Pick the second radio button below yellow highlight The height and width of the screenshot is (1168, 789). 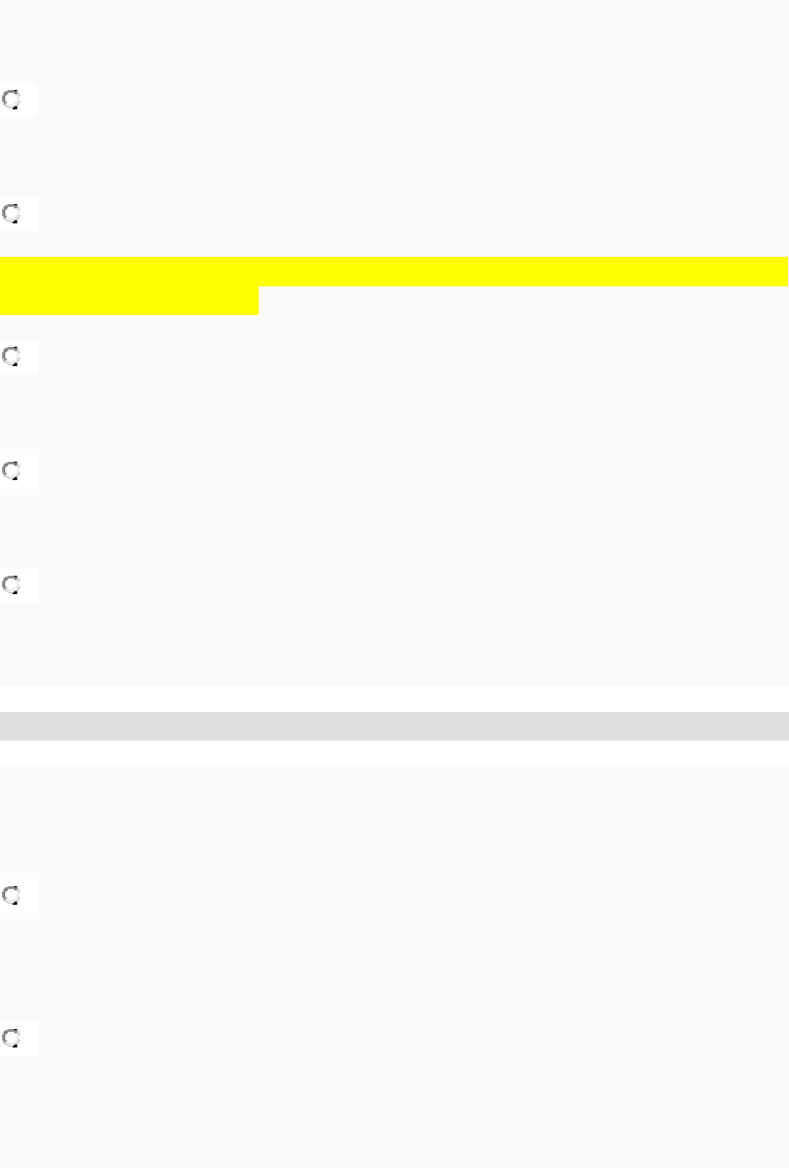point(12,471)
